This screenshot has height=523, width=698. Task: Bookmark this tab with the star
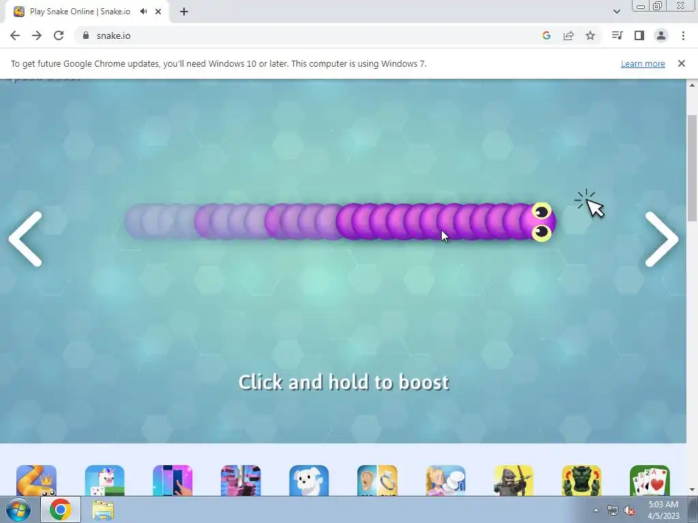tap(590, 35)
